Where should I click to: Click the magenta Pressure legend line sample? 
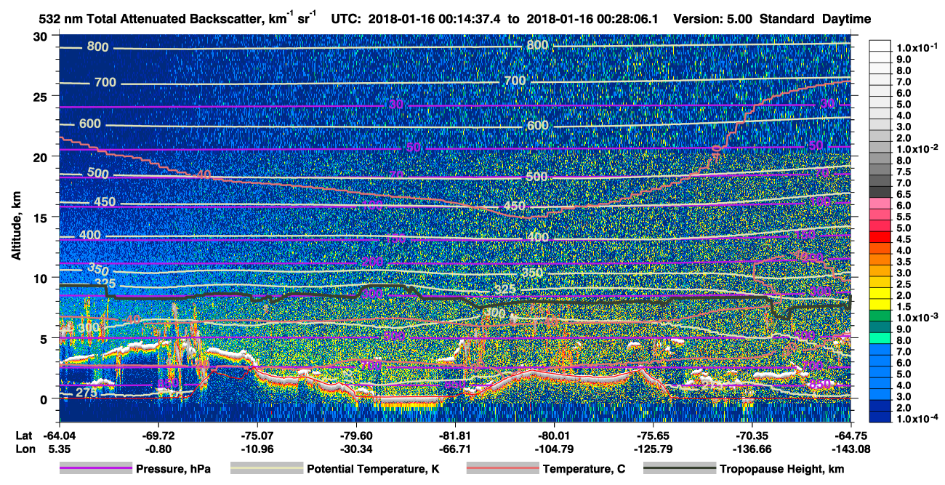click(x=96, y=469)
